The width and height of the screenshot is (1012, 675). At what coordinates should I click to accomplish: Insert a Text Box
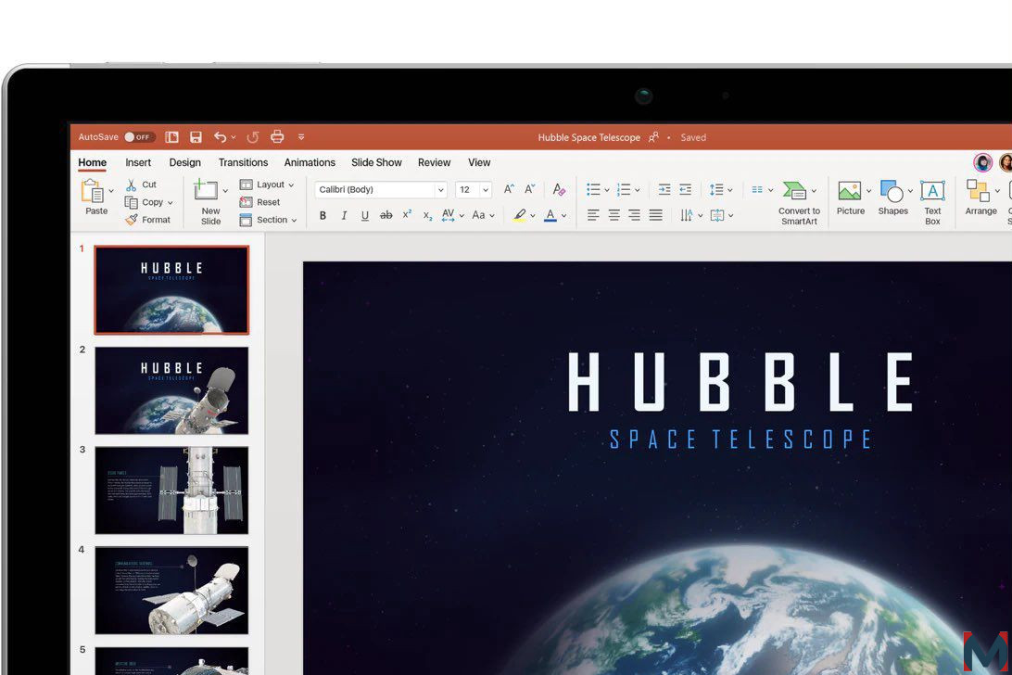932,203
